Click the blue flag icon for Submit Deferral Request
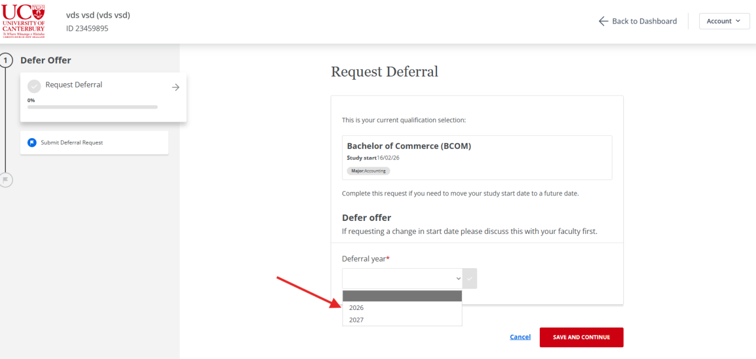 [x=32, y=142]
